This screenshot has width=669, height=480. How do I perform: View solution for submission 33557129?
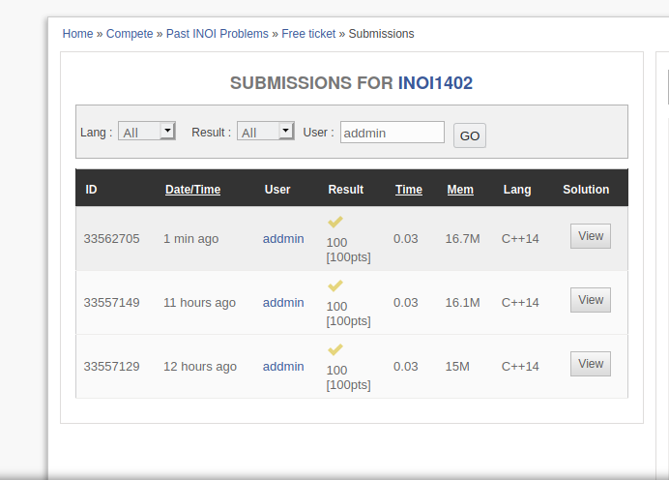point(591,364)
